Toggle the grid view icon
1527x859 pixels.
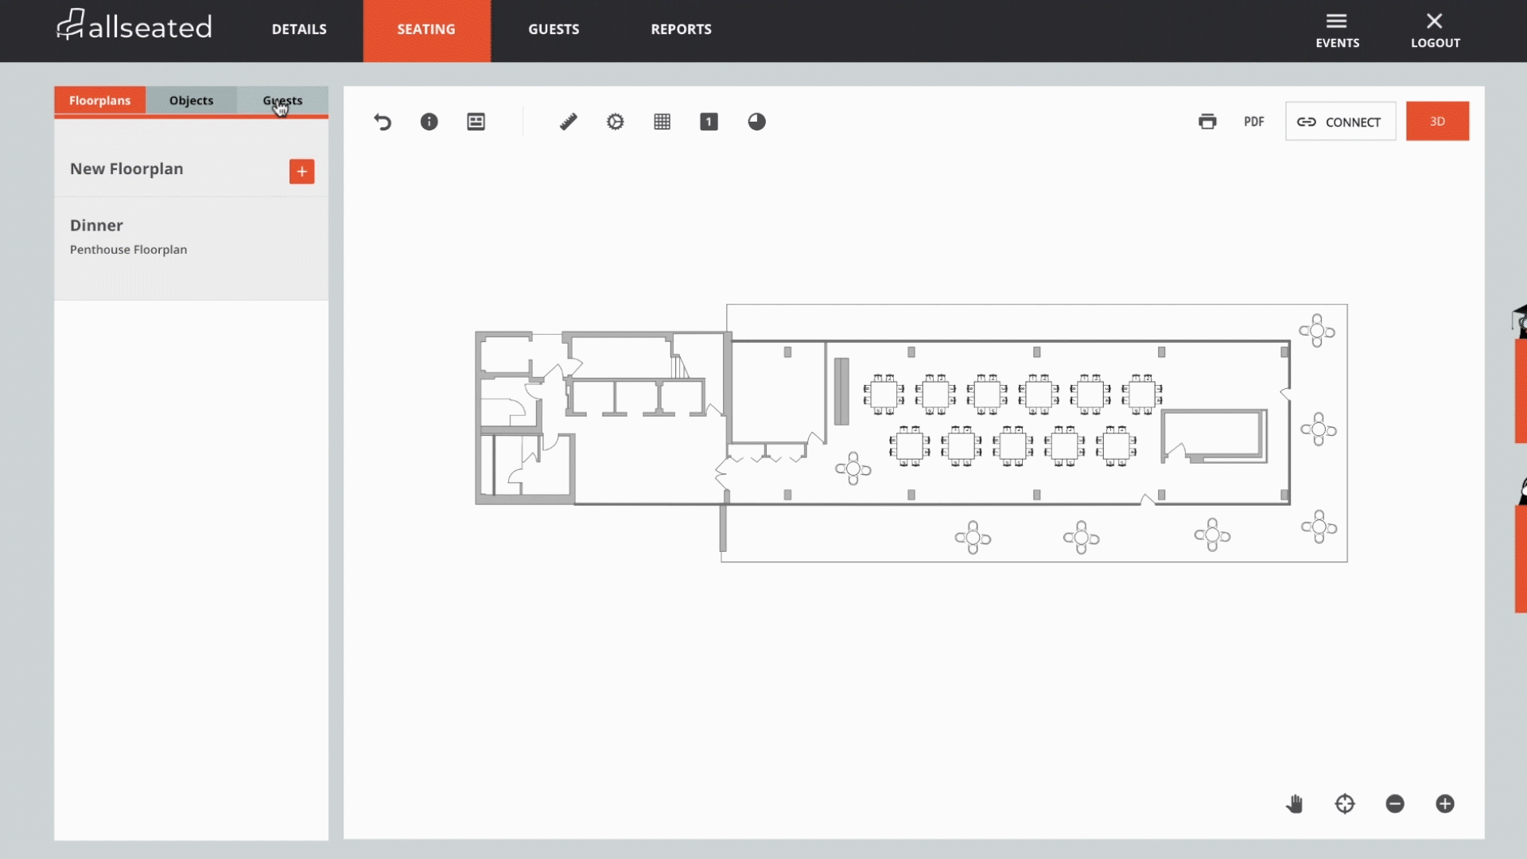(x=662, y=121)
